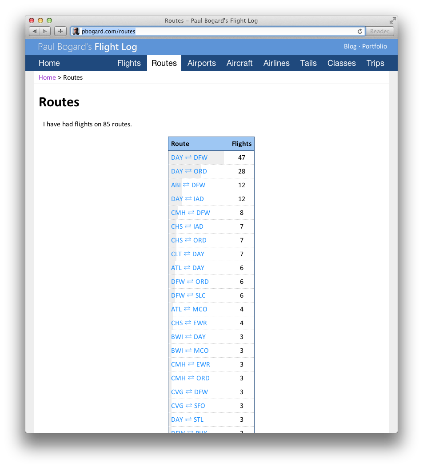Click inside the address bar
Image resolution: width=423 pixels, height=468 pixels.
200,31
